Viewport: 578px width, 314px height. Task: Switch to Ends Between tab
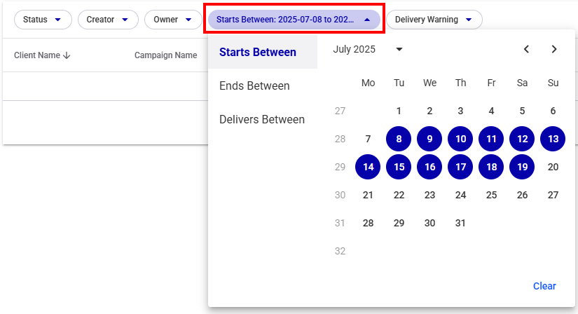(254, 86)
